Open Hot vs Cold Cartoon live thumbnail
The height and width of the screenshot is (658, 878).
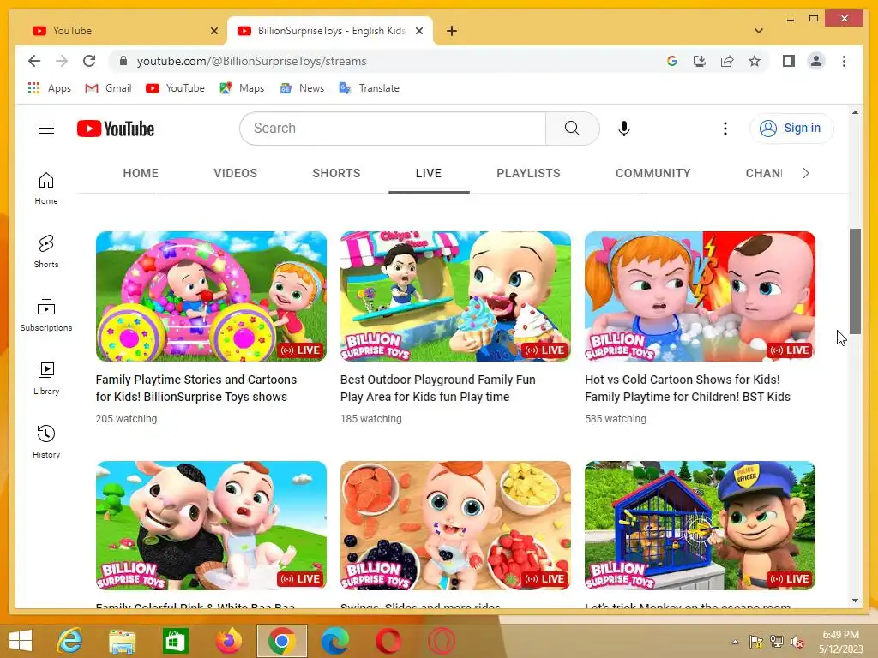coord(700,296)
